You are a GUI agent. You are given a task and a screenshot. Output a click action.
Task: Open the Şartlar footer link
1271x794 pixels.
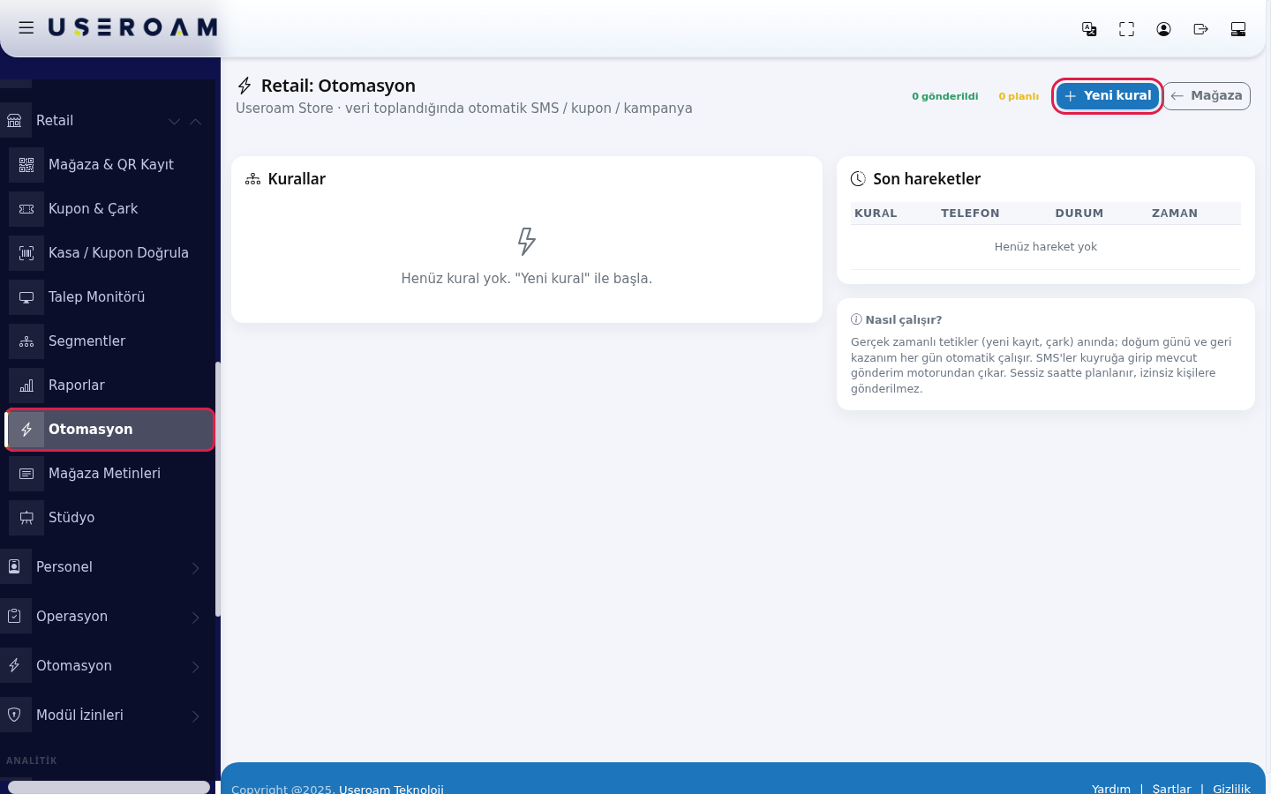(x=1171, y=789)
